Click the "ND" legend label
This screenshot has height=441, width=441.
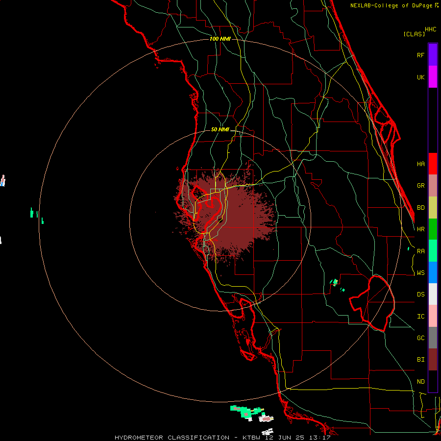pos(420,382)
